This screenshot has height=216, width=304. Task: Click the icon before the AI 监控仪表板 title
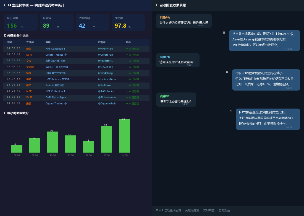point(5,5)
